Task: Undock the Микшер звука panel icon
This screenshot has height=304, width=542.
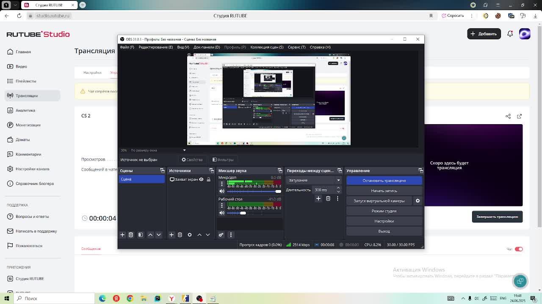Action: pos(280,171)
